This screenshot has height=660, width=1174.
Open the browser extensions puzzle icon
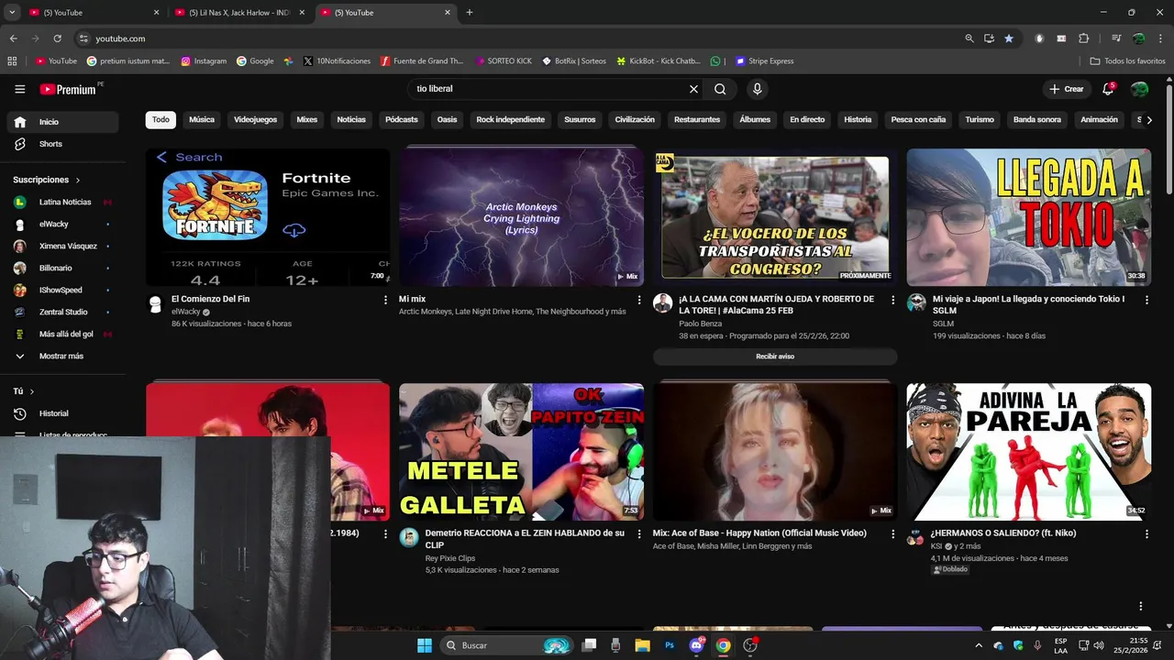click(1083, 38)
